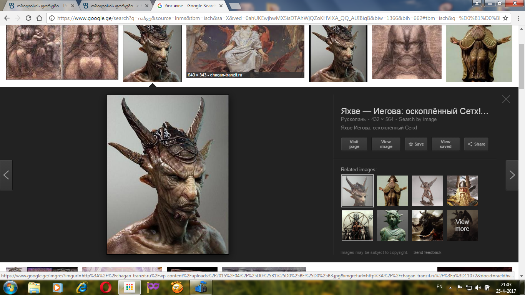
Task: Click the browser forward arrow
Action: pyautogui.click(x=18, y=18)
